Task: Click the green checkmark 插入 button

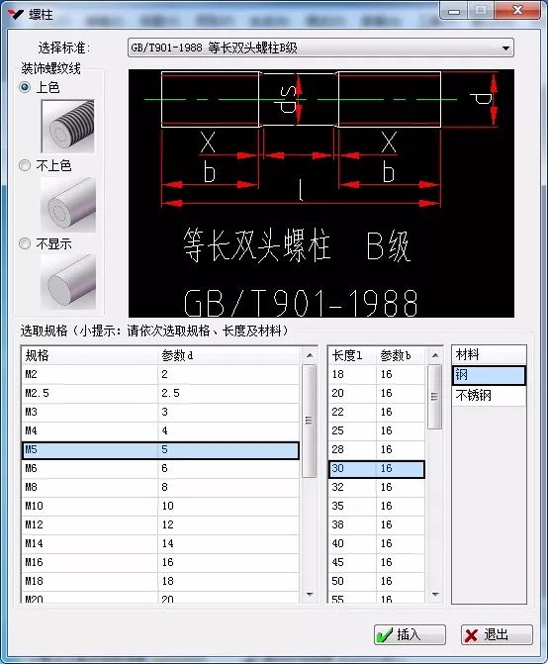Action: coord(410,634)
